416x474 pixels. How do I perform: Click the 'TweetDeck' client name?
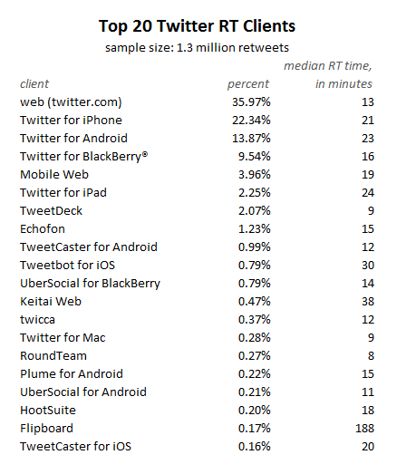(x=51, y=210)
